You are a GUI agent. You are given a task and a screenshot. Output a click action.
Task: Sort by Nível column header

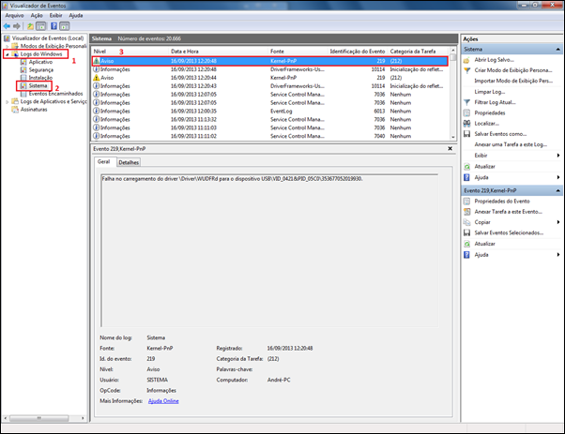pyautogui.click(x=99, y=52)
